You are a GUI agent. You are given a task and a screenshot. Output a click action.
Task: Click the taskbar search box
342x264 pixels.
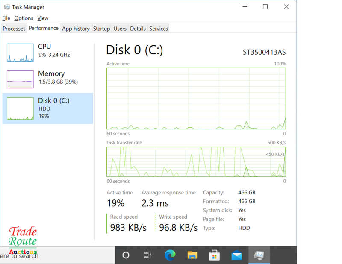pyautogui.click(x=58, y=255)
